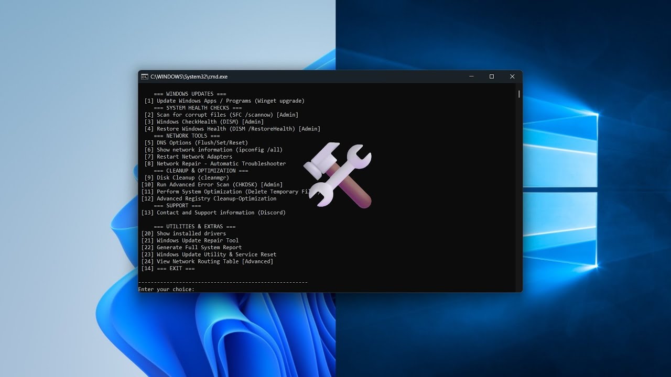Click [4] Restore Windows Health entry
Image resolution: width=671 pixels, height=377 pixels.
[x=232, y=129]
